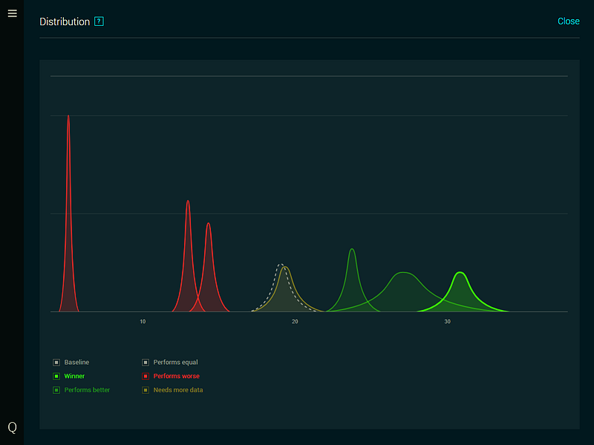This screenshot has height=445, width=594.
Task: Click the question mark help icon
Action: [99, 21]
